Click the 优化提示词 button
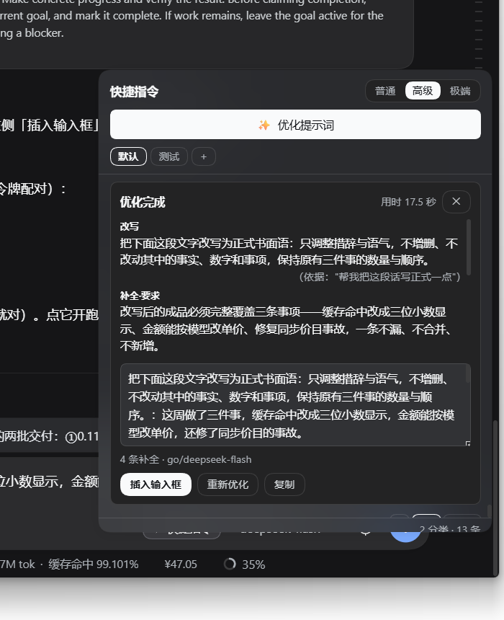504x620 pixels. pyautogui.click(x=295, y=125)
